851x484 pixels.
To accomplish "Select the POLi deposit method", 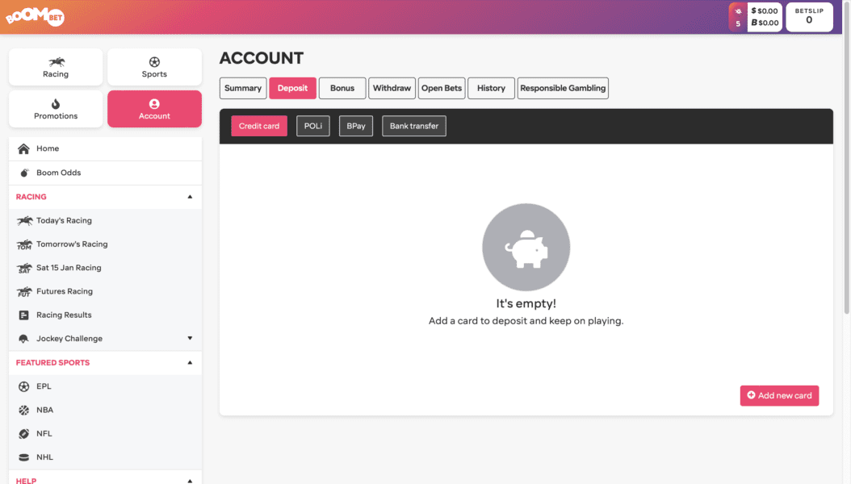I will click(312, 126).
